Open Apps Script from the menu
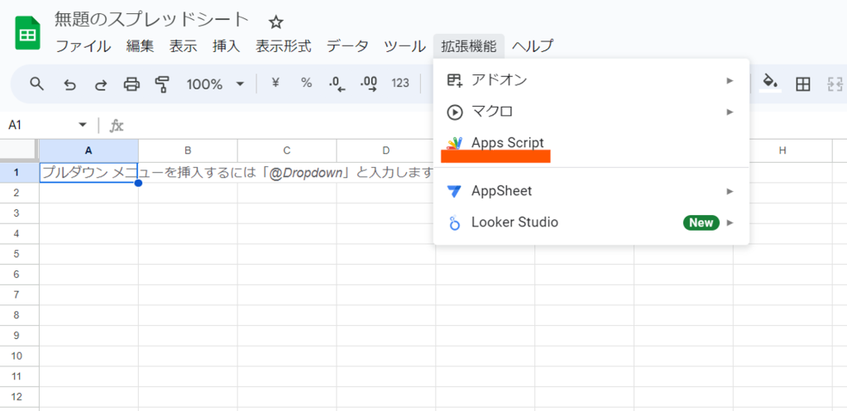This screenshot has width=847, height=411. 507,143
